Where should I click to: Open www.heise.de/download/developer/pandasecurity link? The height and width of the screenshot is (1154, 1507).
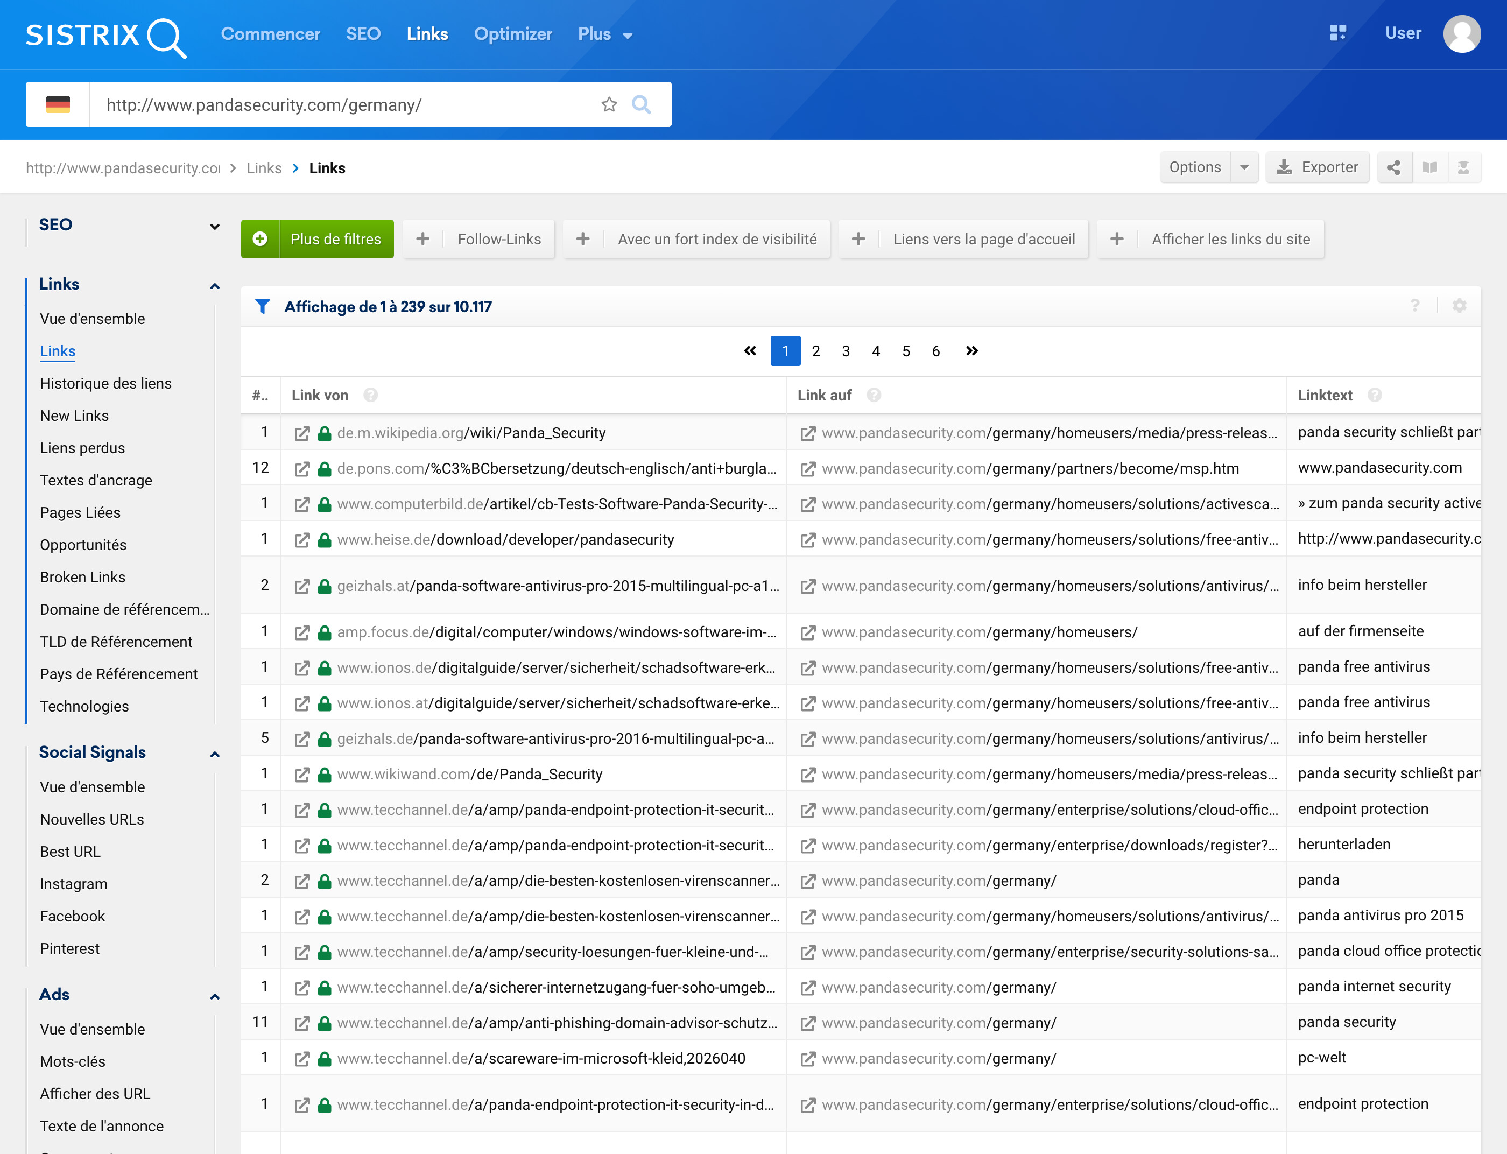(505, 540)
